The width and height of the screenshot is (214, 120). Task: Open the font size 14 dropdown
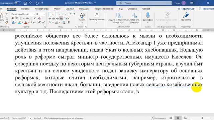point(44,14)
